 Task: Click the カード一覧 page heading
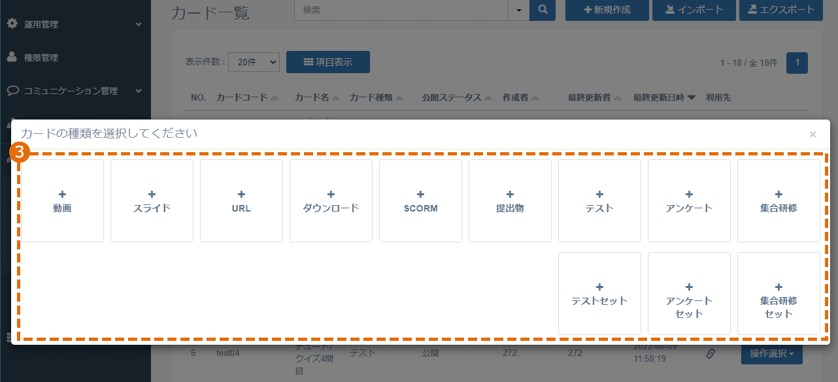click(210, 12)
